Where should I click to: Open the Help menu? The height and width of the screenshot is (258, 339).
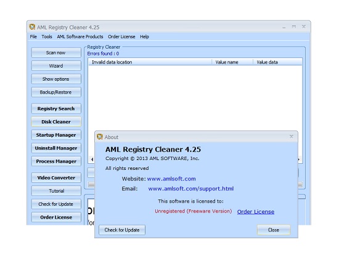(x=144, y=37)
